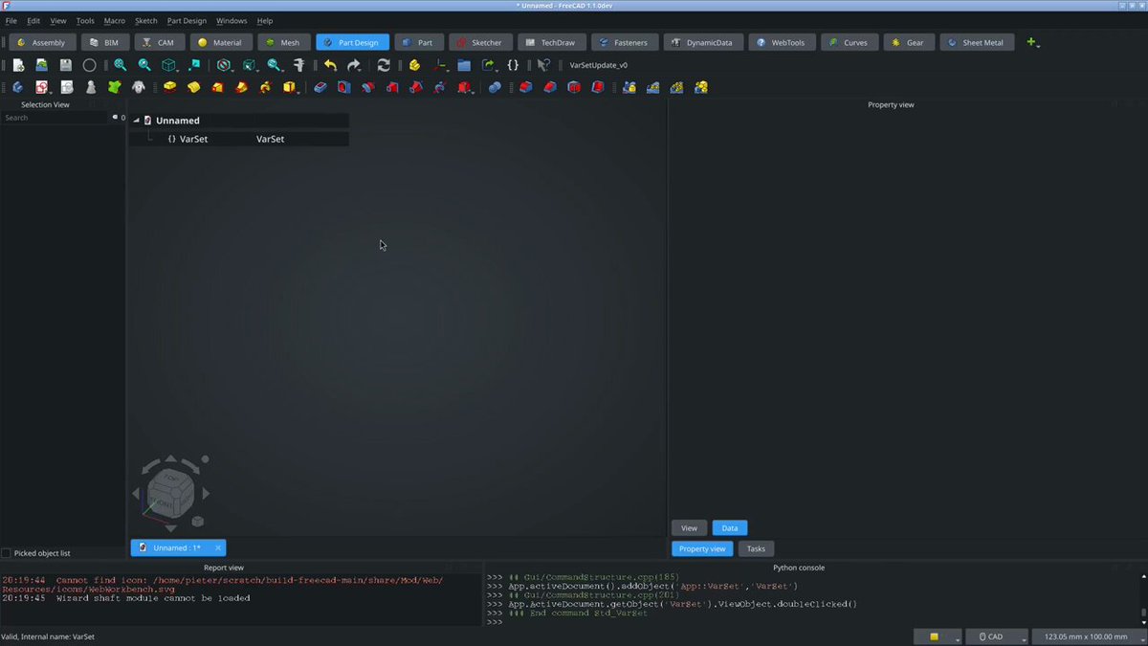Click the Undo arrow icon
Screen dimensions: 1148x646
click(x=330, y=65)
